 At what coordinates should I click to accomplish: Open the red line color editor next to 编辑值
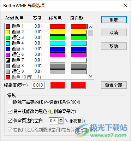coord(58,85)
